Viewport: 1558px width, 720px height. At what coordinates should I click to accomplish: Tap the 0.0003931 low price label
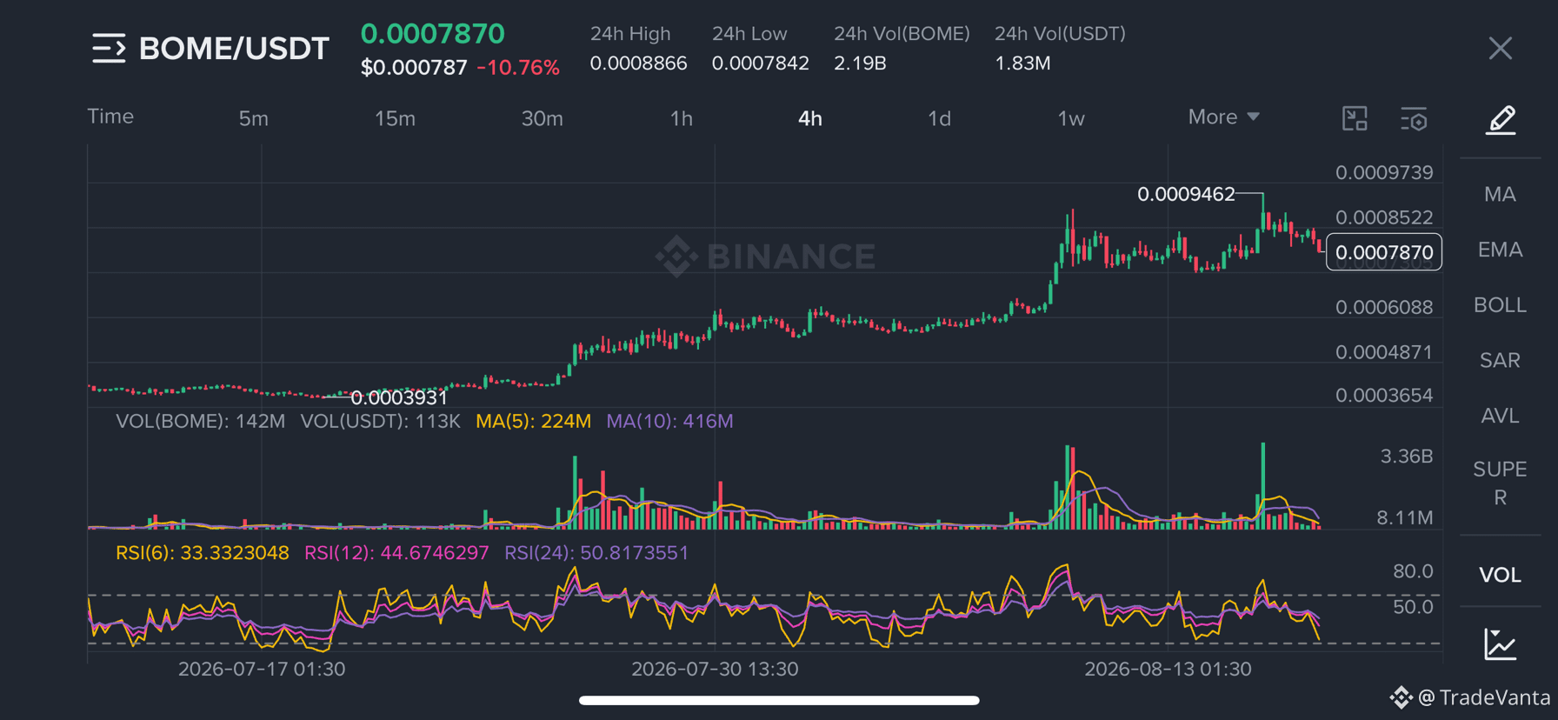(399, 397)
